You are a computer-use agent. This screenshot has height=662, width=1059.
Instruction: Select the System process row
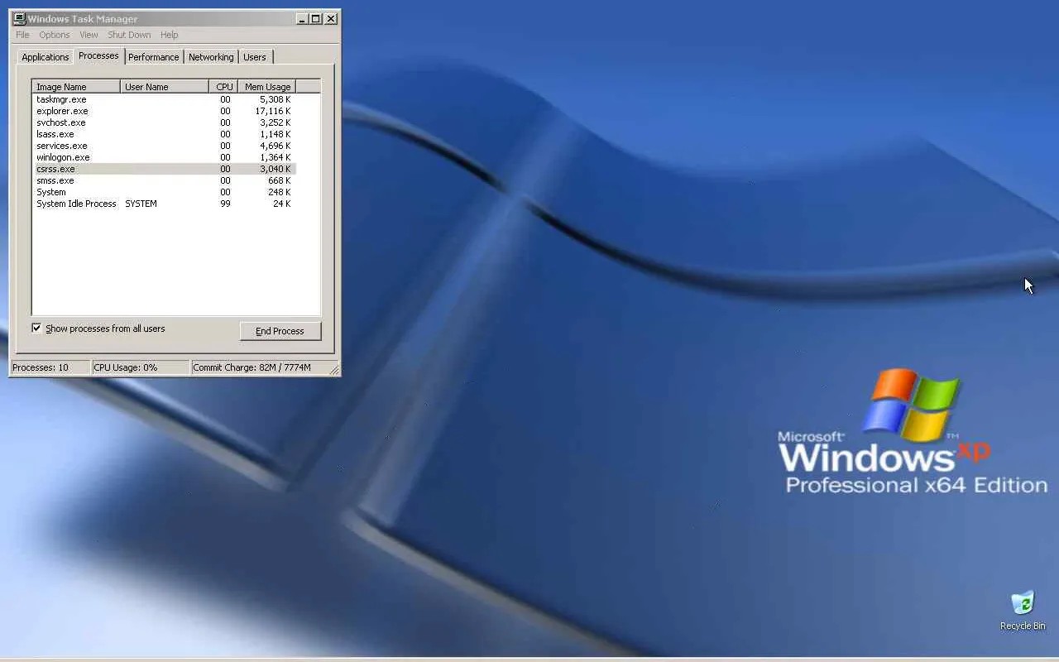(164, 192)
